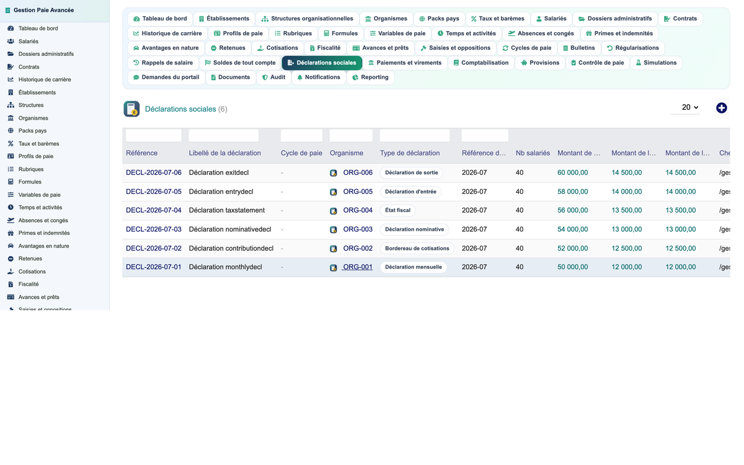
Task: Click the Primes et indemnités gift icon in sidebar
Action: coord(11,233)
